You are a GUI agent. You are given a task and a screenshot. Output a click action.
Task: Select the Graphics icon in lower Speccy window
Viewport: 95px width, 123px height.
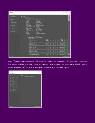point(11,83)
